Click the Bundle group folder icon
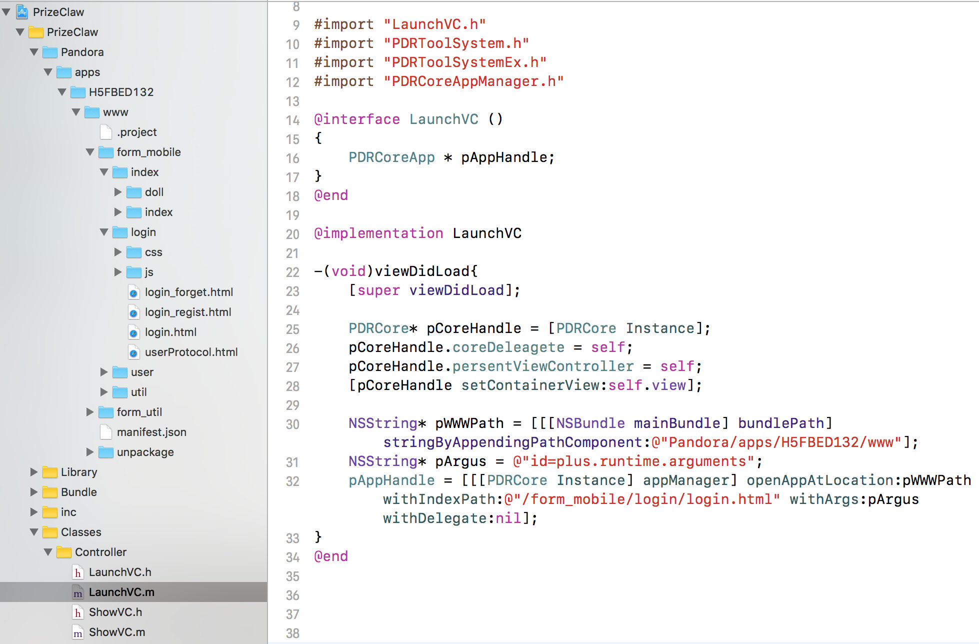This screenshot has width=979, height=644. point(50,492)
